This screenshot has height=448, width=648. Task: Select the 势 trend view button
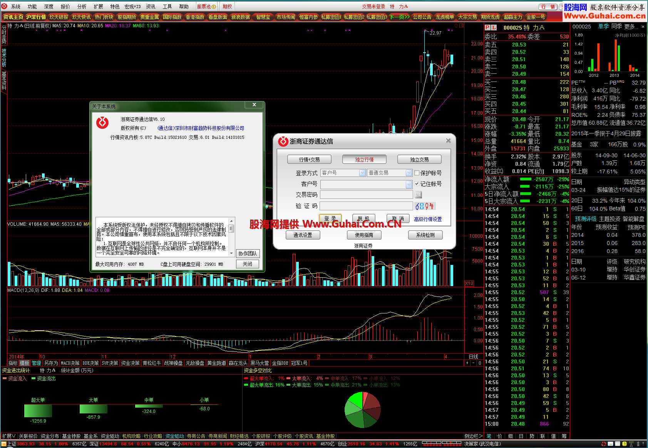[532, 436]
